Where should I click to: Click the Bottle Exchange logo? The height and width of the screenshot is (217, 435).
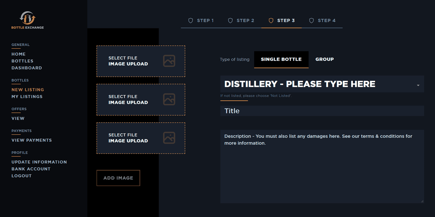coord(28,20)
